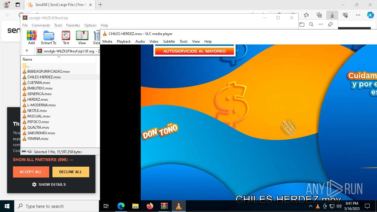Click ACCEPT ALL cookies button
Screen dimensions: 377x212
pos(31,172)
